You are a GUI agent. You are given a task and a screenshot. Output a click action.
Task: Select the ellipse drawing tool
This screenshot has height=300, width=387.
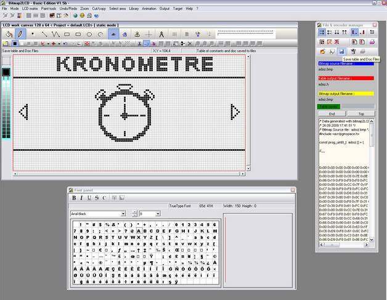pos(89,34)
